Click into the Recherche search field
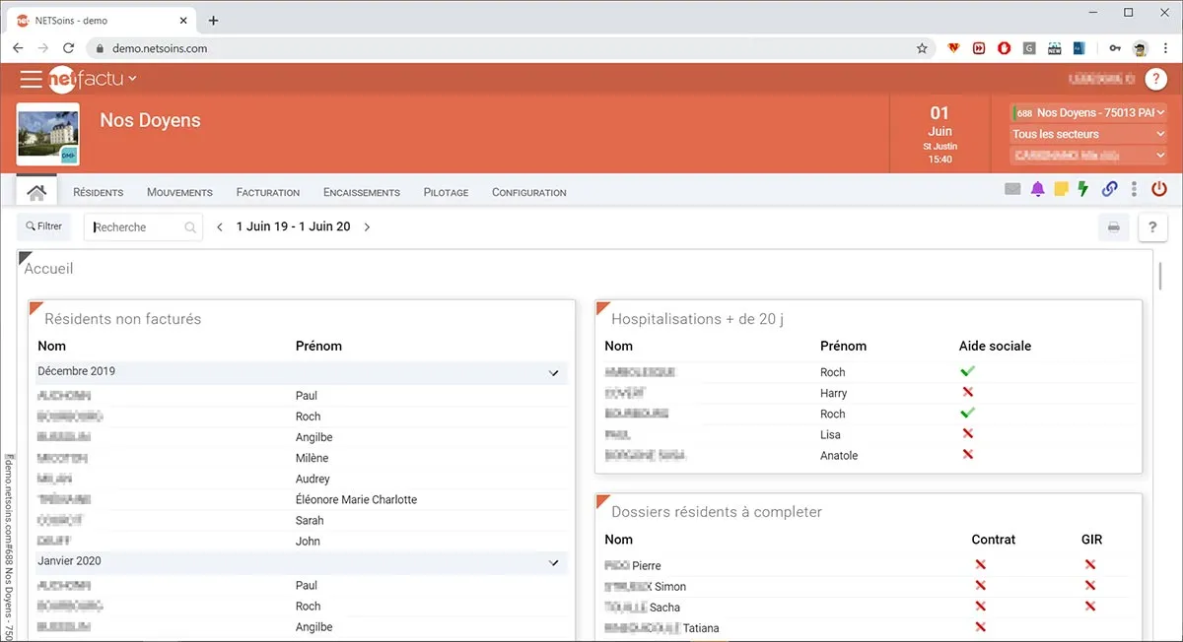1183x642 pixels. click(143, 227)
